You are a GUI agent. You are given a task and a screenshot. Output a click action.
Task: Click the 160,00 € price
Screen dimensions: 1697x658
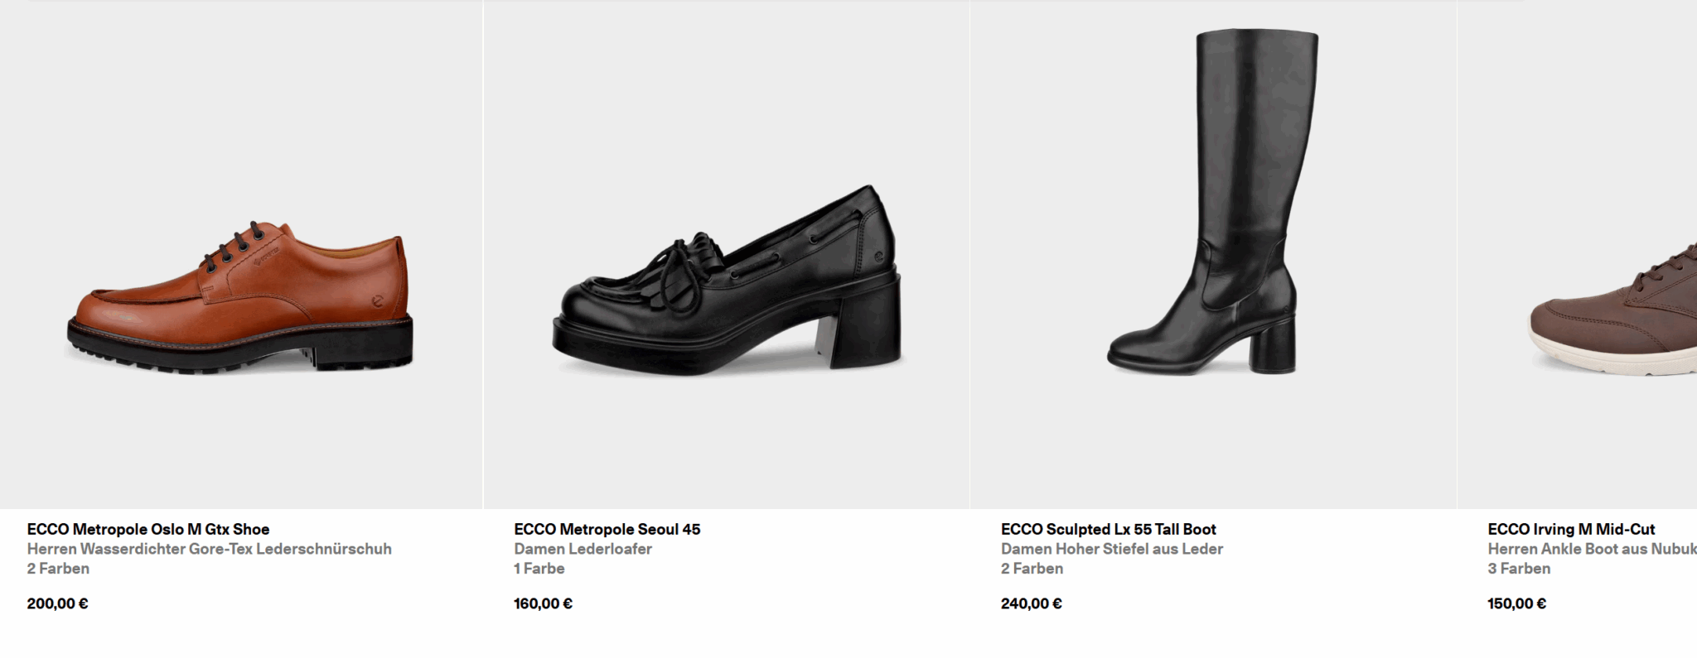coord(544,603)
